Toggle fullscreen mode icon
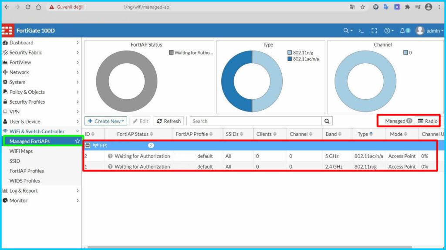Viewport: 446px width, 250px height. [374, 31]
